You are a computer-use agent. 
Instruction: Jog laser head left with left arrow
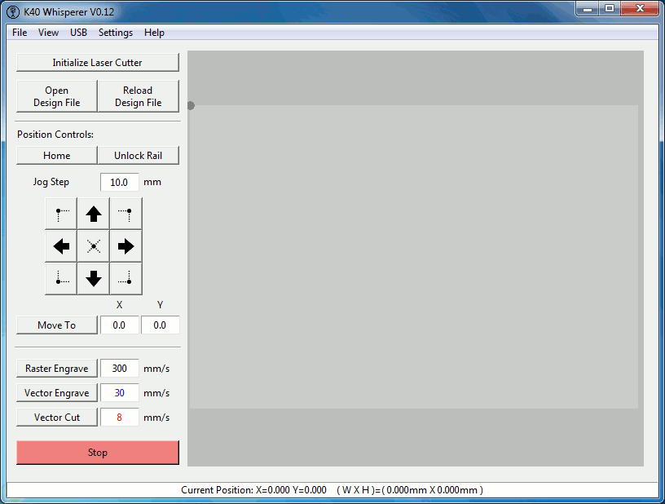[61, 246]
